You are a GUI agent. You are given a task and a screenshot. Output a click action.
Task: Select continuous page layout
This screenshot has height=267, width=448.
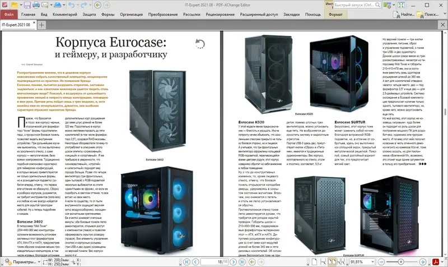[323, 262]
